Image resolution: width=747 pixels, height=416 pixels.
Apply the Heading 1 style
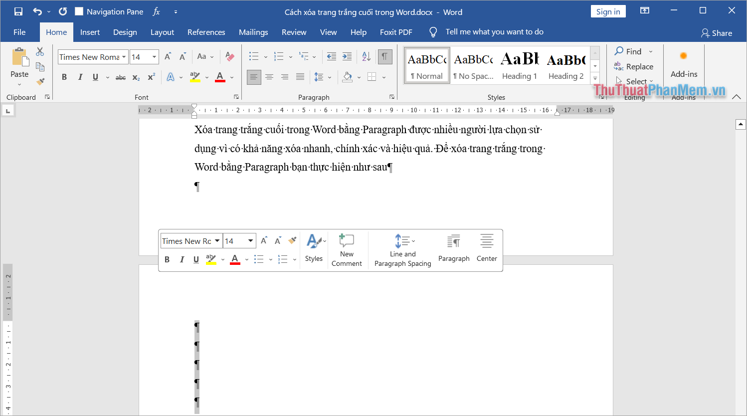click(520, 65)
